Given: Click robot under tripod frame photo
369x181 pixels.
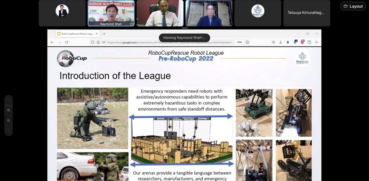Looking at the screenshot, I should point(254,160).
